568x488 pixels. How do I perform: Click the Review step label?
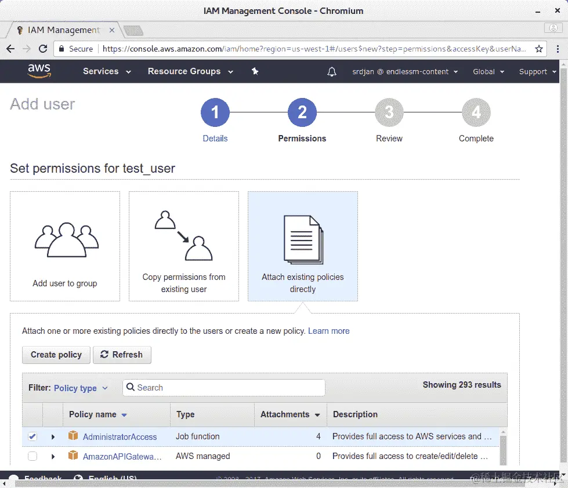pyautogui.click(x=389, y=139)
